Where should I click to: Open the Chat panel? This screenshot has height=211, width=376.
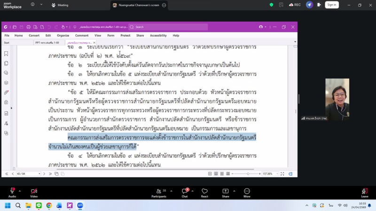(x=184, y=191)
